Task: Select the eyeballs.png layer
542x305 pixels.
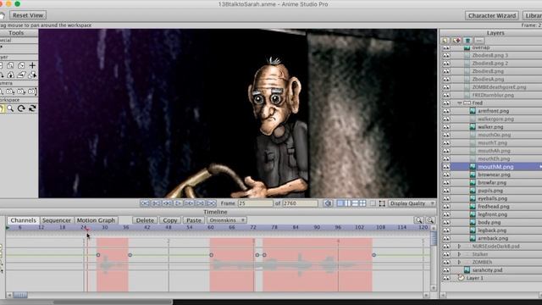Action: (x=493, y=198)
